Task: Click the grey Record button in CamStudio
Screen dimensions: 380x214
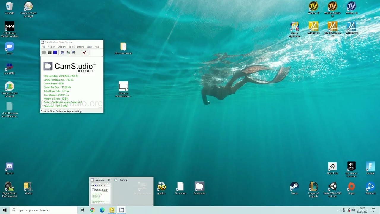Action: pyautogui.click(x=44, y=53)
